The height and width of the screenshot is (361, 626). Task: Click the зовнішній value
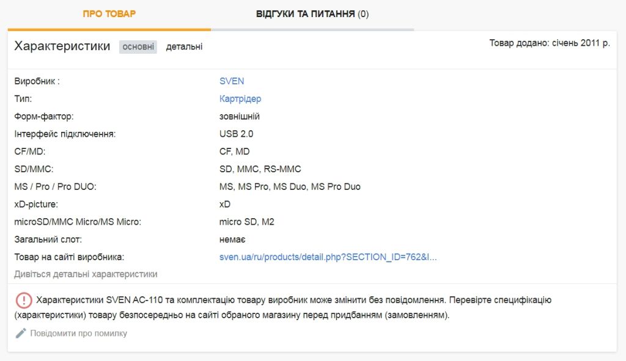240,117
